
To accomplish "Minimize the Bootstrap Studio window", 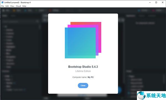I will pos(150,2).
